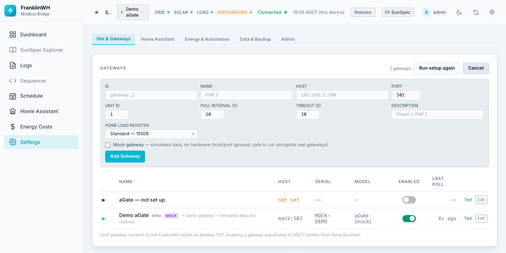The width and height of the screenshot is (506, 253).
Task: Cancel adding a gateway
Action: click(476, 68)
